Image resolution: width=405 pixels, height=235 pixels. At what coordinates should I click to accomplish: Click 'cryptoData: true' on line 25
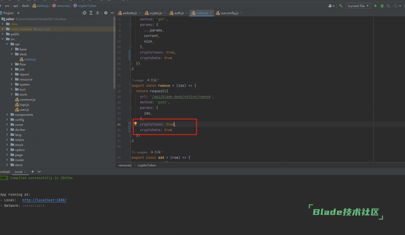pyautogui.click(x=156, y=130)
